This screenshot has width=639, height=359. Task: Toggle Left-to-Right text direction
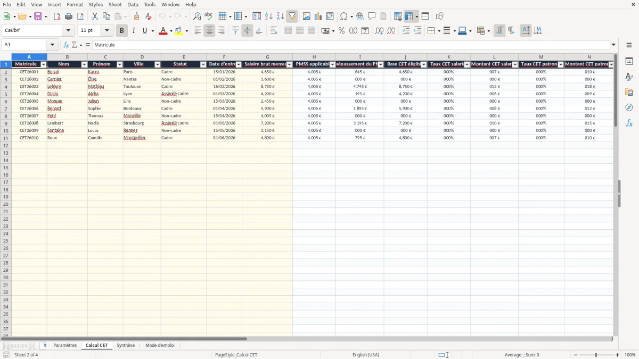[499, 31]
